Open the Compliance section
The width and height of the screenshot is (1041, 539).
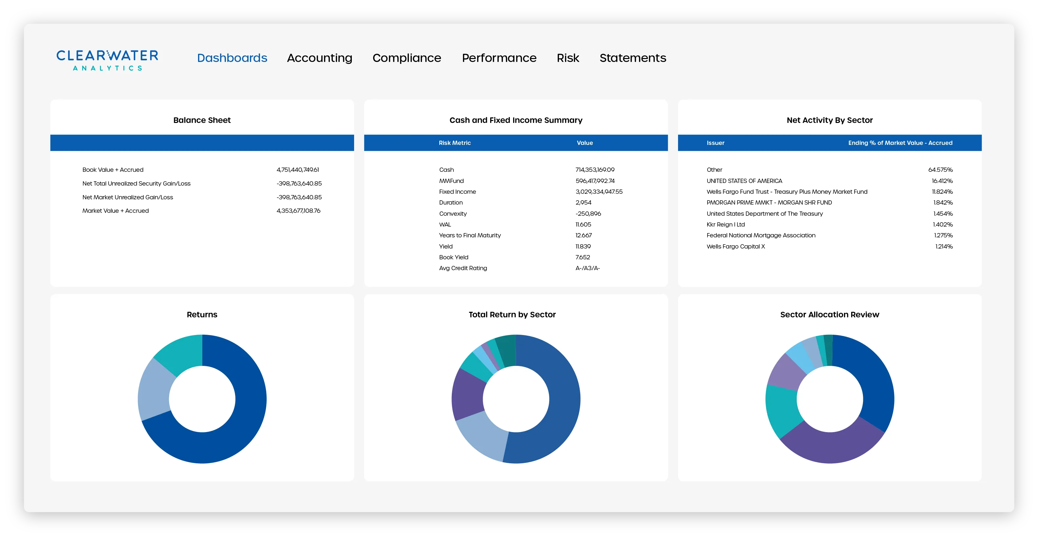[x=407, y=58]
